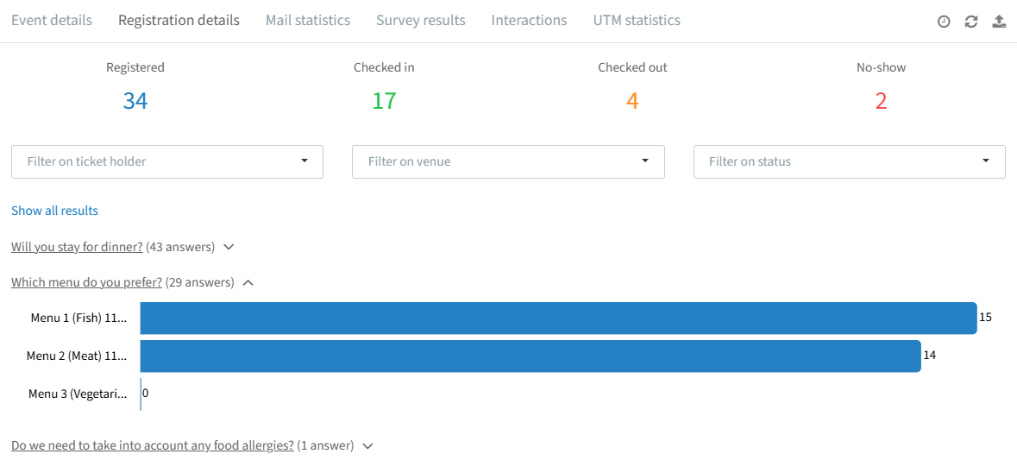This screenshot has width=1017, height=473.
Task: Click the clock history icon
Action: coord(944,22)
